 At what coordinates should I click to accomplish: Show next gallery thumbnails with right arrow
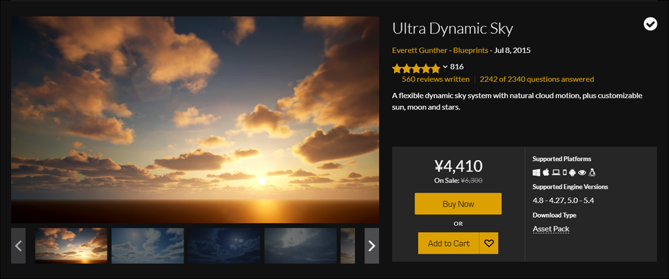click(372, 245)
